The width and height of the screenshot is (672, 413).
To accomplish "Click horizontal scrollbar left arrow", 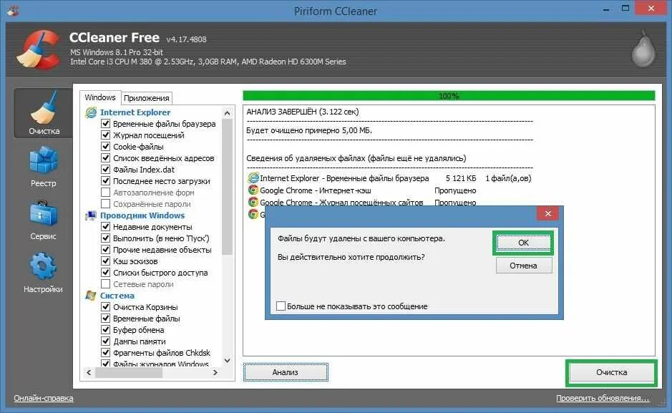I will coord(89,373).
